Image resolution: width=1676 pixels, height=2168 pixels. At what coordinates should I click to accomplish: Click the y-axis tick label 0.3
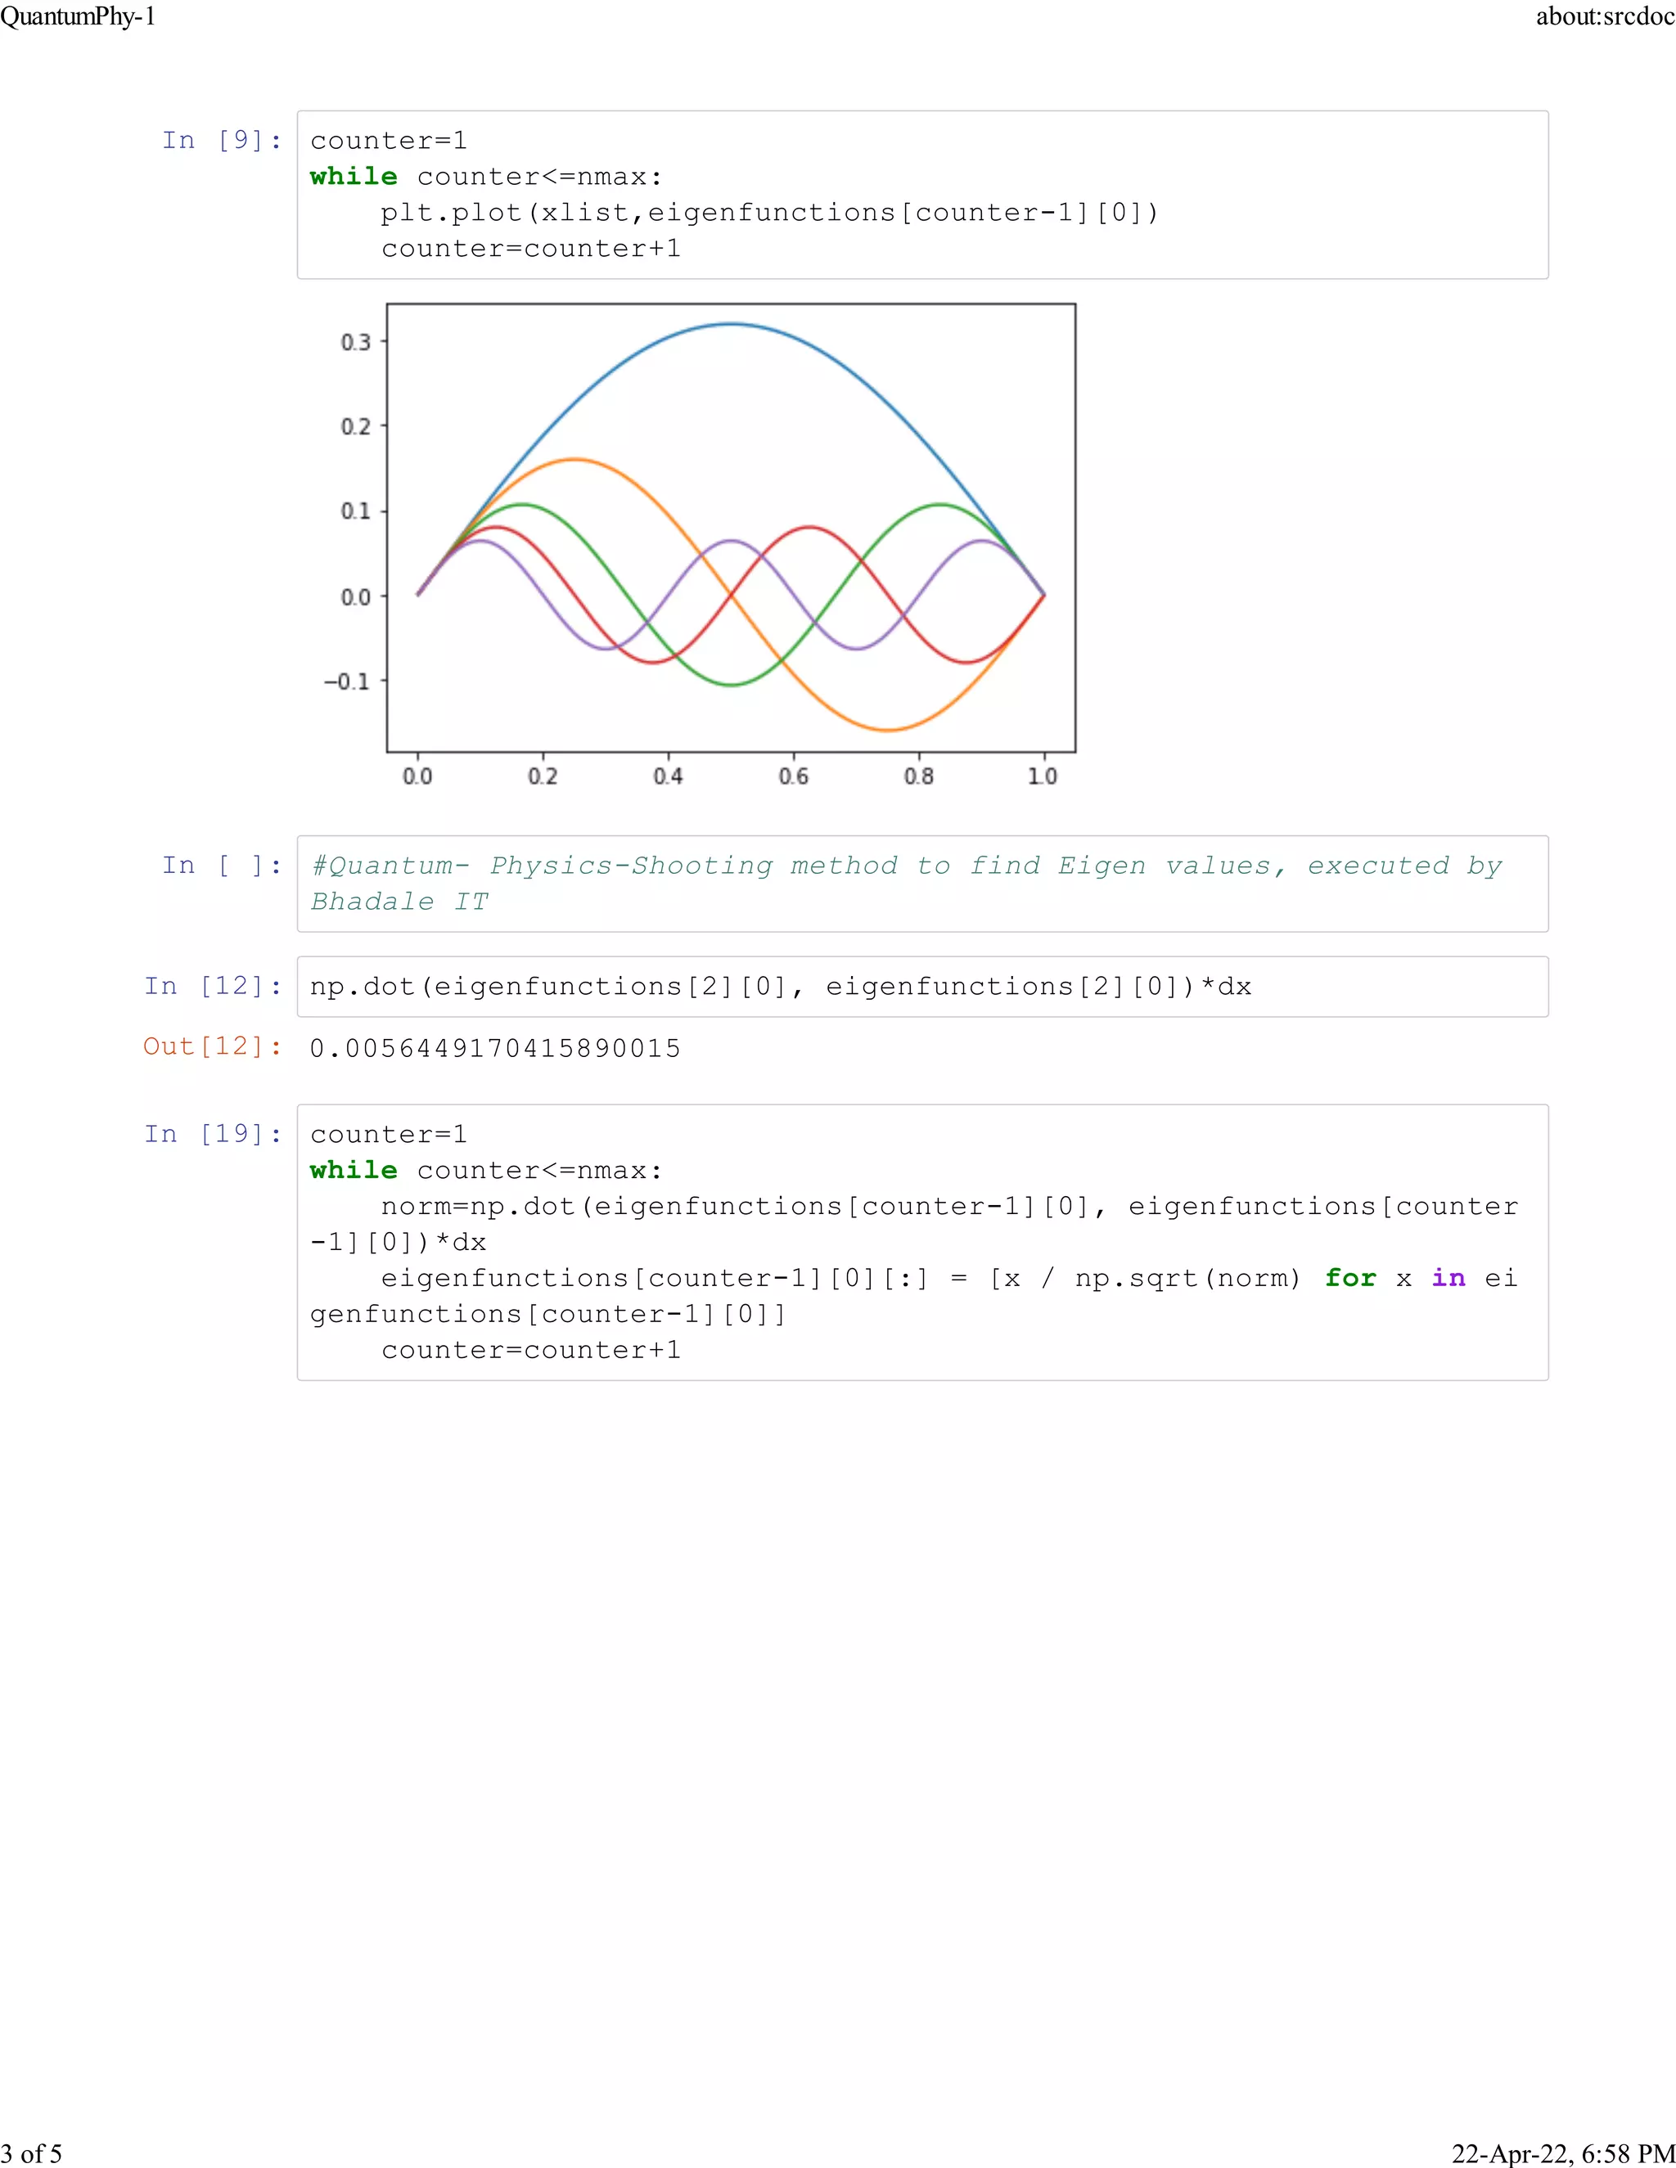pyautogui.click(x=355, y=343)
